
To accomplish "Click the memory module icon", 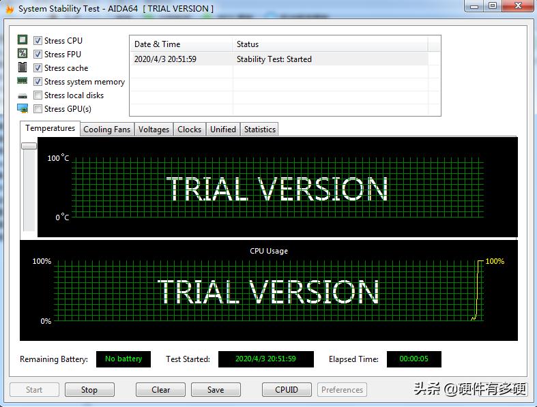I will coord(23,81).
